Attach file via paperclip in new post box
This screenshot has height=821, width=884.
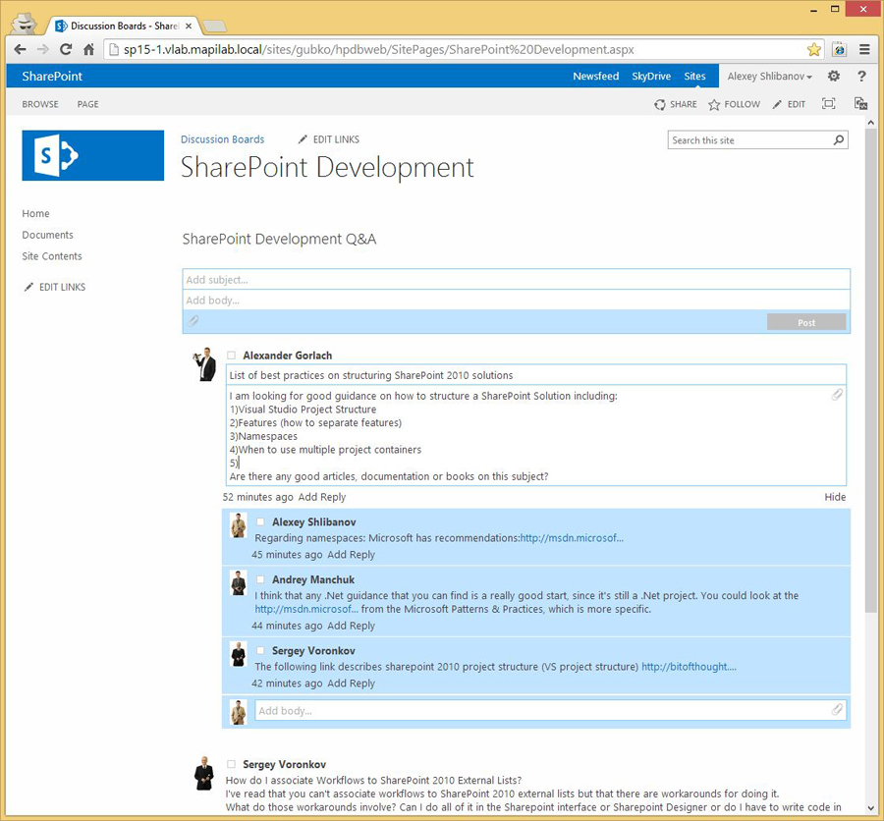click(x=193, y=321)
